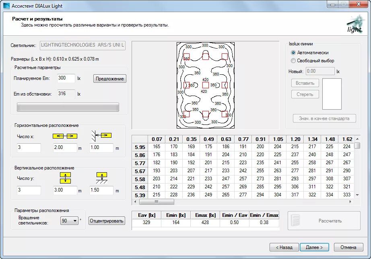Click the vertical spacing 3.00 field
This screenshot has width=371, height=259.
[65, 190]
